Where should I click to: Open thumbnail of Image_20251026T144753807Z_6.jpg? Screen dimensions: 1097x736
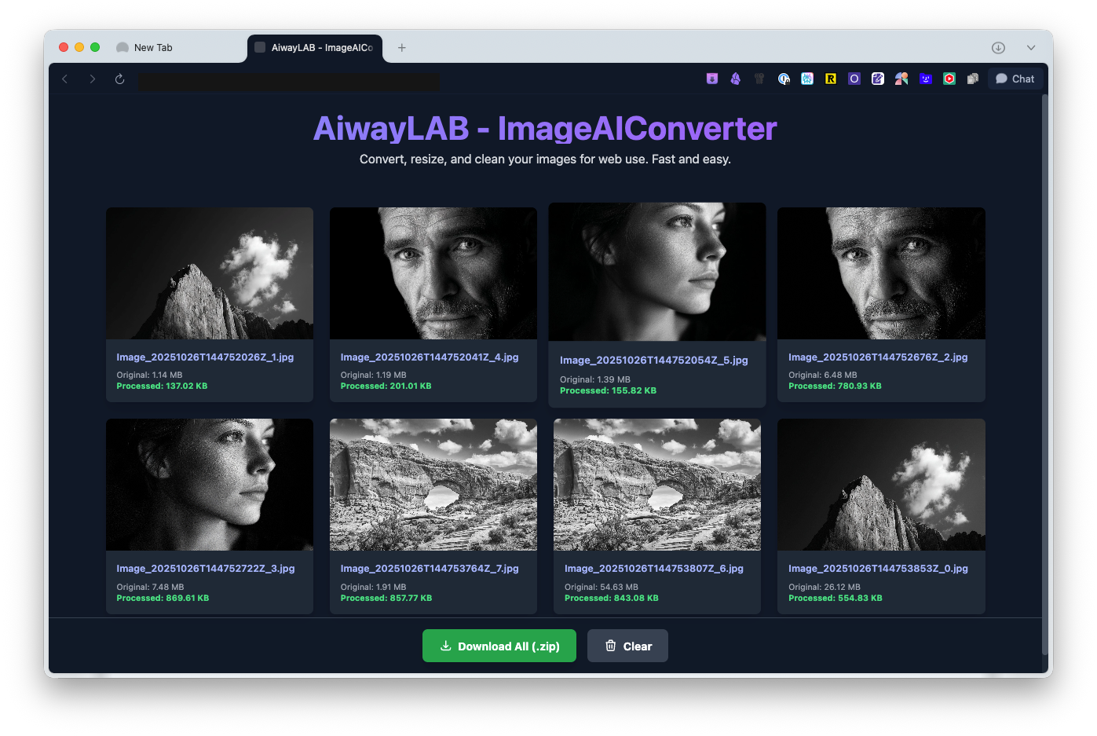pos(657,485)
